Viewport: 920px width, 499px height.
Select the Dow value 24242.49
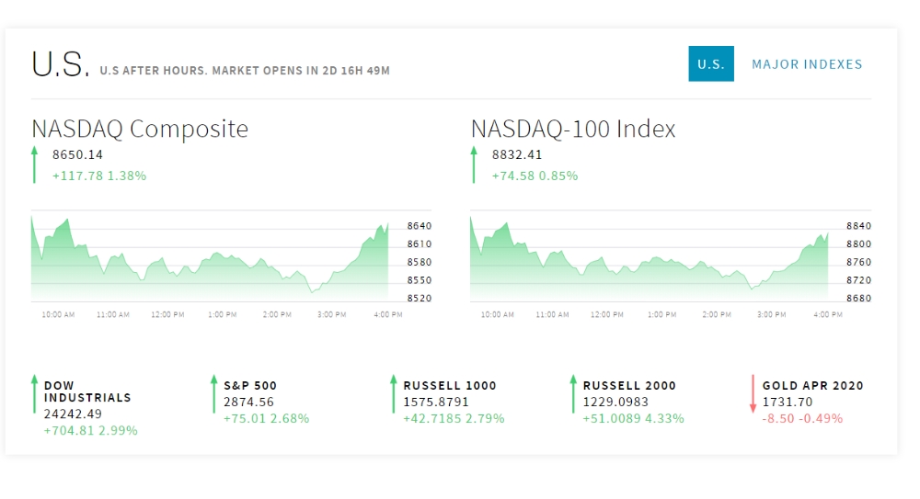point(73,414)
